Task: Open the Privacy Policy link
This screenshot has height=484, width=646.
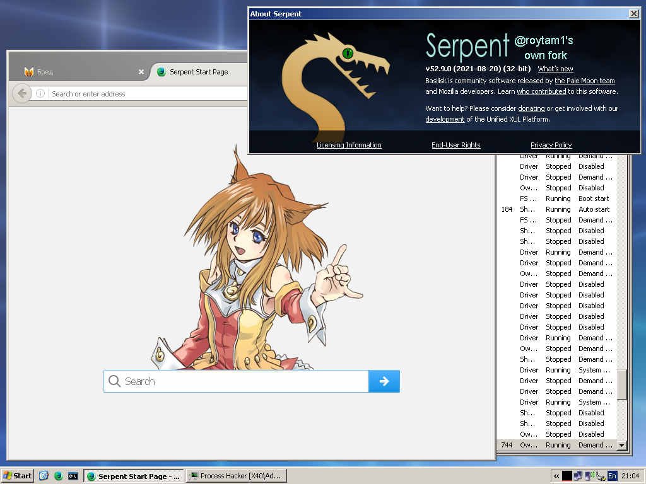Action: 551,145
